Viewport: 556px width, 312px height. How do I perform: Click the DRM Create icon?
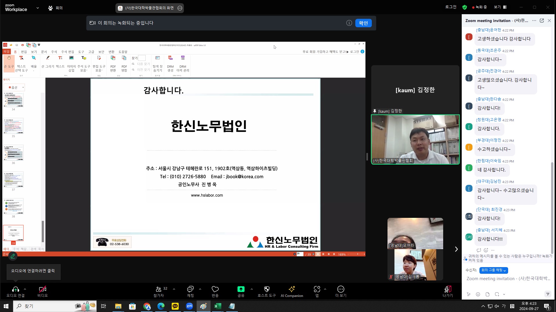pos(170,63)
